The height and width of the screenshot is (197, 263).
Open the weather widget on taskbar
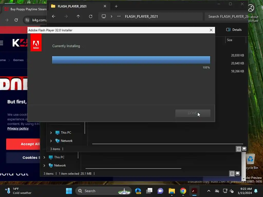tap(18, 191)
